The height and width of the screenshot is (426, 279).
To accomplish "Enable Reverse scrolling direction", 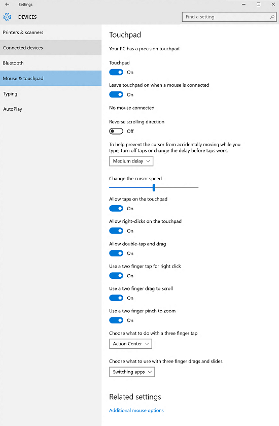I will click(116, 131).
